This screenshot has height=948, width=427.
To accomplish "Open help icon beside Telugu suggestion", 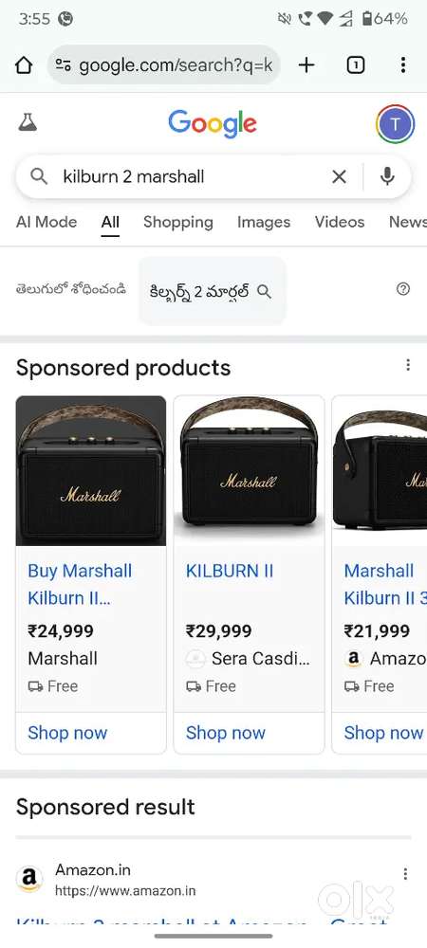I will [x=403, y=289].
